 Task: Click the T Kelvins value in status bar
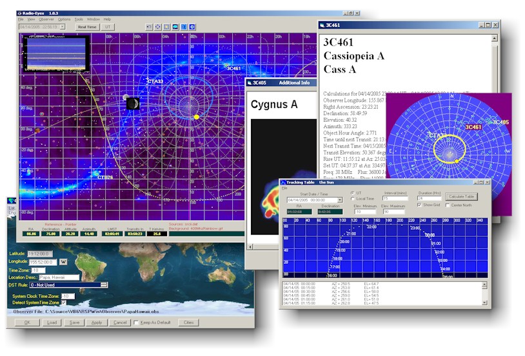click(x=157, y=234)
